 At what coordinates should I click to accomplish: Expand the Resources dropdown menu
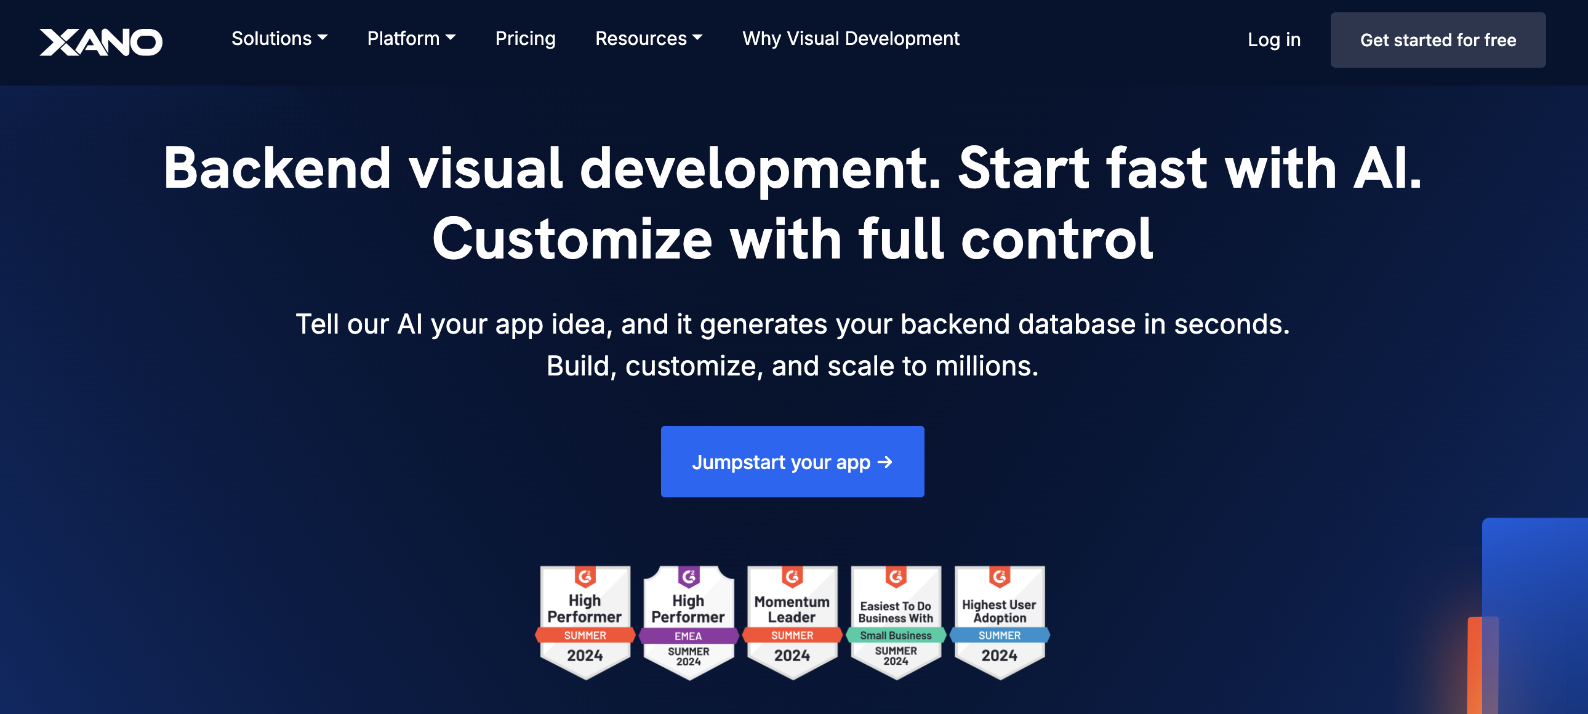649,38
